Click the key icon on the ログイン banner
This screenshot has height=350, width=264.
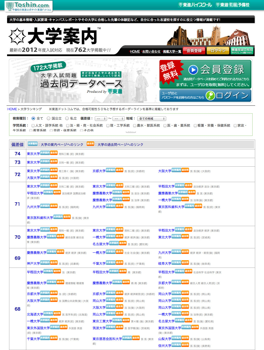pyautogui.click(x=210, y=96)
